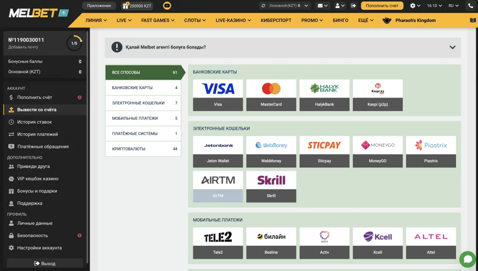Open PROMO dropdown menu
This screenshot has width=478, height=271.
coord(312,21)
